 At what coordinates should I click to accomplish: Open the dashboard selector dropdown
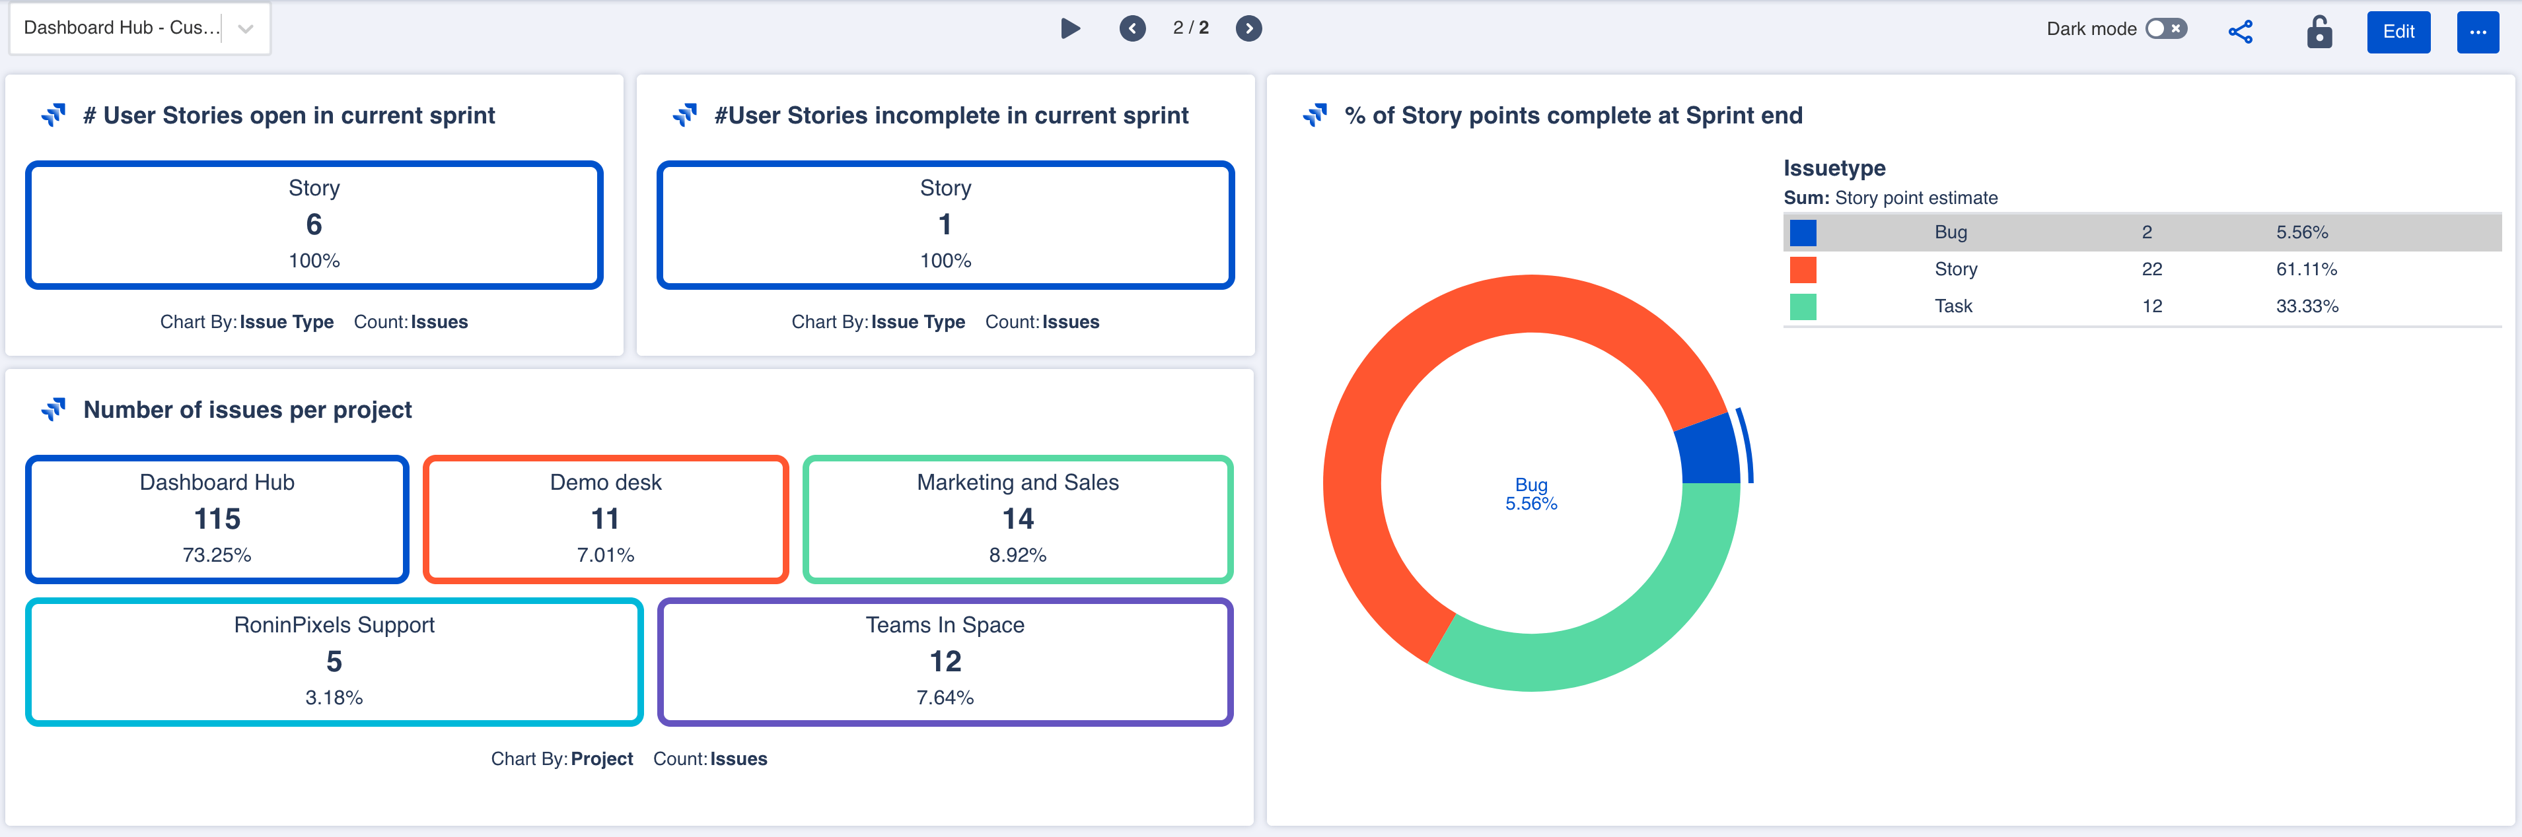140,27
